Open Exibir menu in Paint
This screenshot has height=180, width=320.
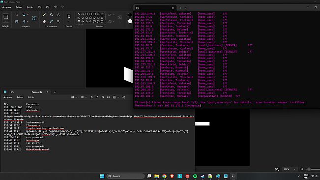coord(30,7)
